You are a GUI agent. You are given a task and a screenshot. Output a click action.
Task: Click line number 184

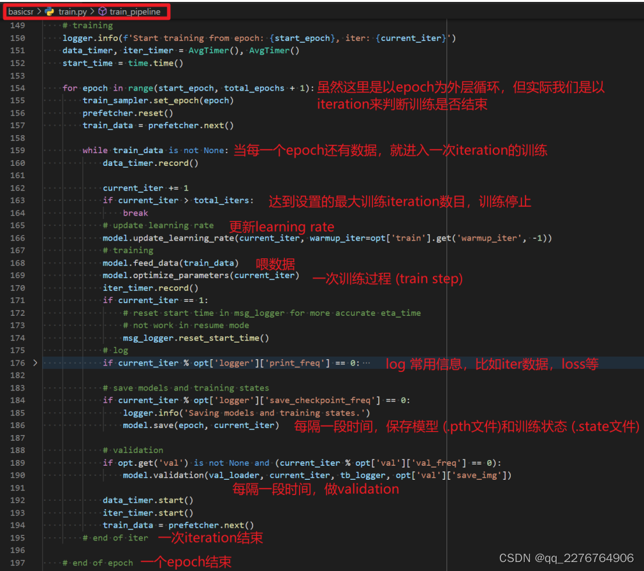pyautogui.click(x=18, y=401)
